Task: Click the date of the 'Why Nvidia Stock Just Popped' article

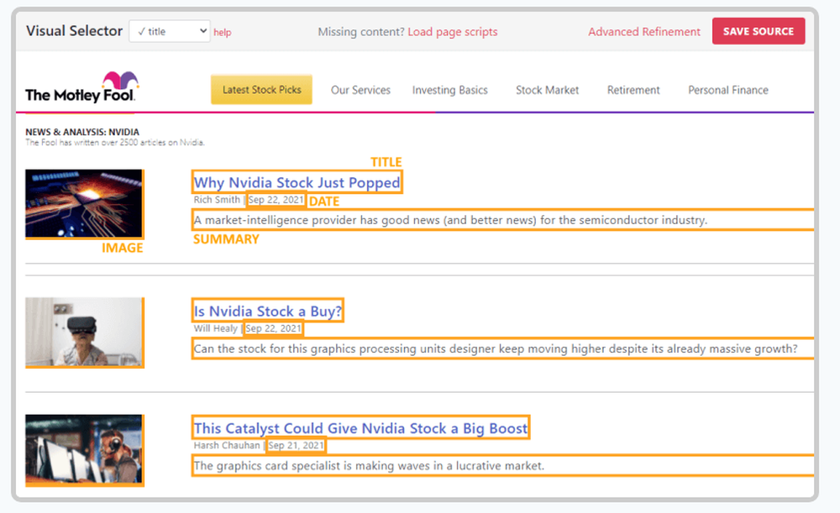Action: [x=276, y=200]
